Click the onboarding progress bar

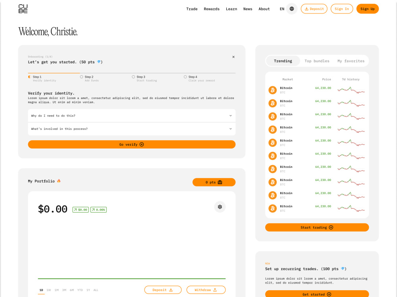point(132,73)
